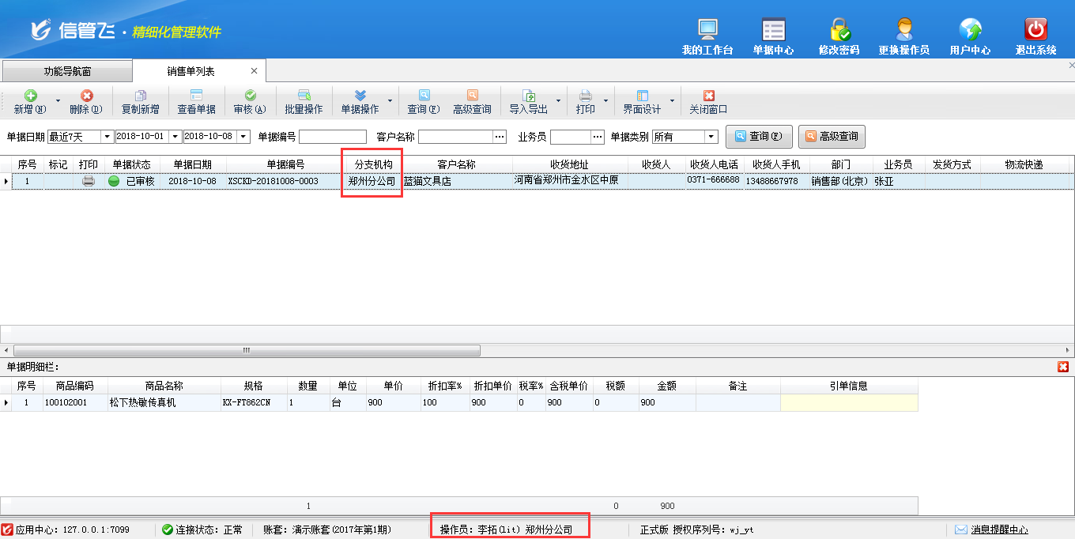This screenshot has height=539, width=1075.
Task: Click 更换操作员 switch operator icon
Action: (903, 32)
